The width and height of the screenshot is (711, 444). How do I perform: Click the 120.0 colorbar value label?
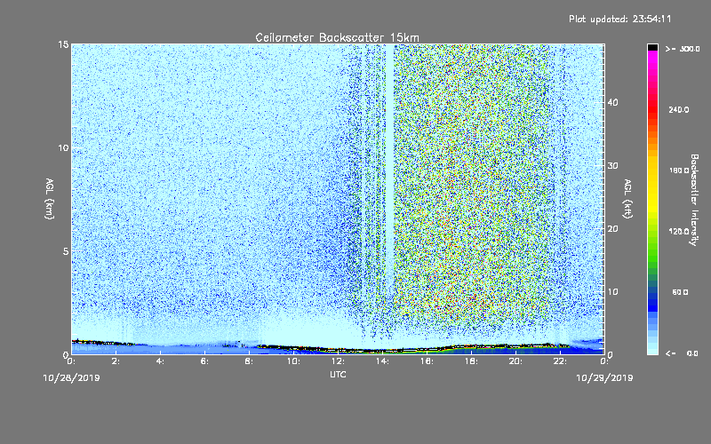coord(679,232)
